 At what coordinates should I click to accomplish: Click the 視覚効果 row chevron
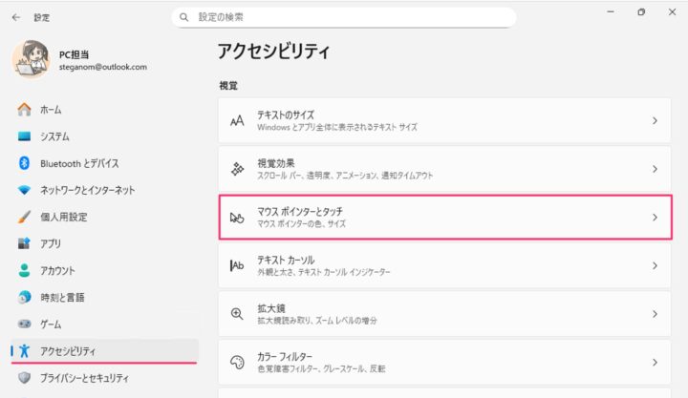pos(655,169)
